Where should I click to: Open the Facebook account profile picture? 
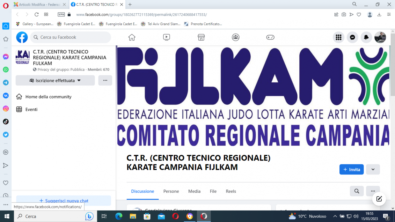point(380,37)
